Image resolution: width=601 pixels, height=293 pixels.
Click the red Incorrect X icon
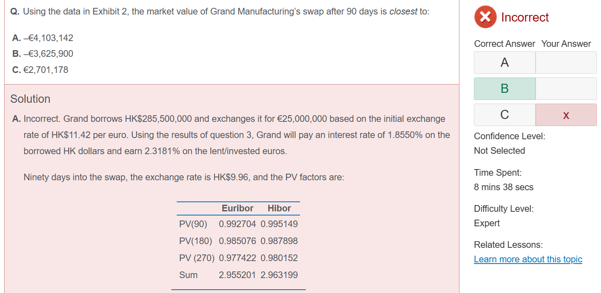(485, 17)
